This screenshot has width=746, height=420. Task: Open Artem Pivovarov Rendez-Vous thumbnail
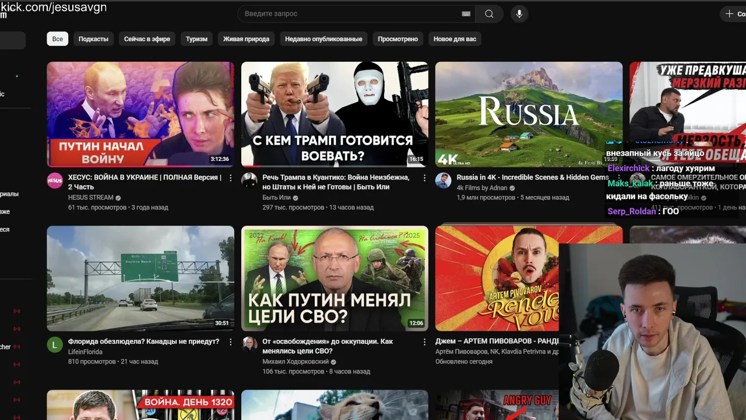497,278
